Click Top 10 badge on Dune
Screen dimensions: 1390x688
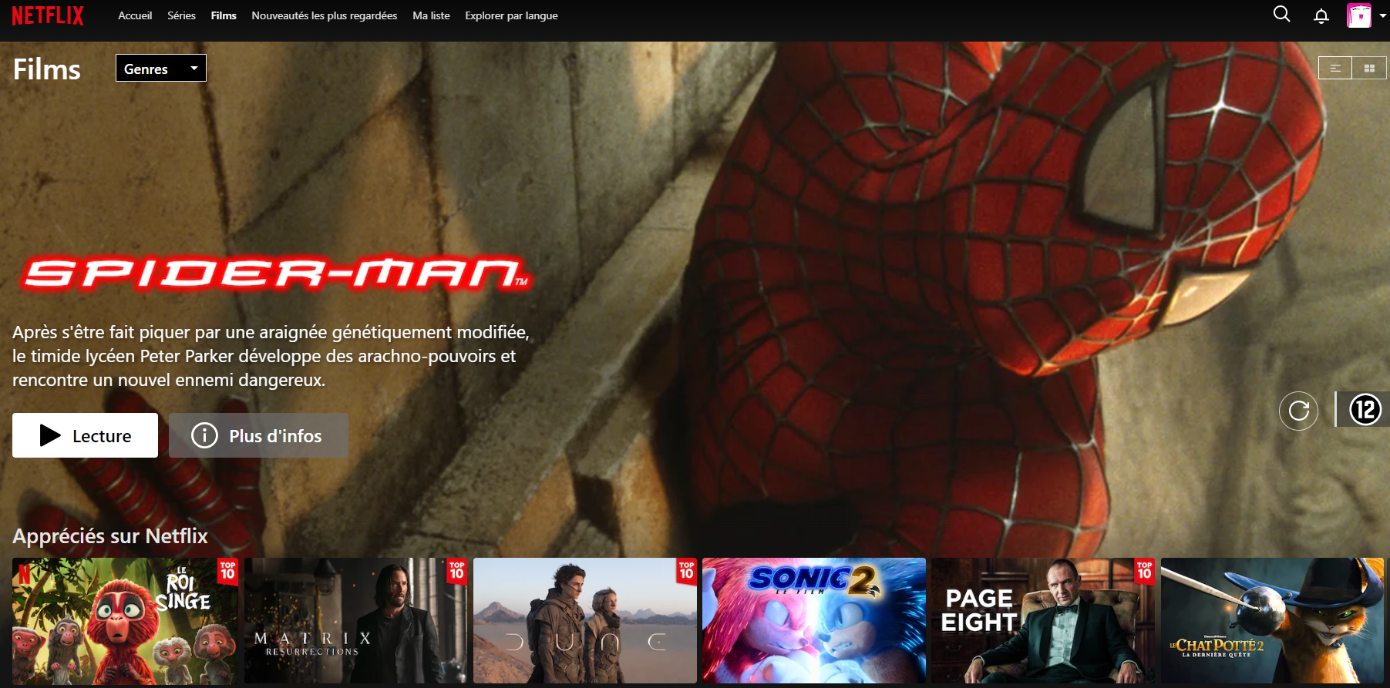point(687,571)
